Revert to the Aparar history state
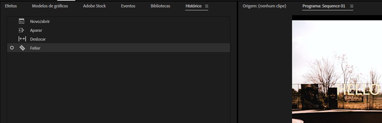 coord(118,30)
